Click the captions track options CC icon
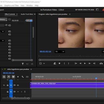This screenshot has width=104, height=104. point(27,77)
